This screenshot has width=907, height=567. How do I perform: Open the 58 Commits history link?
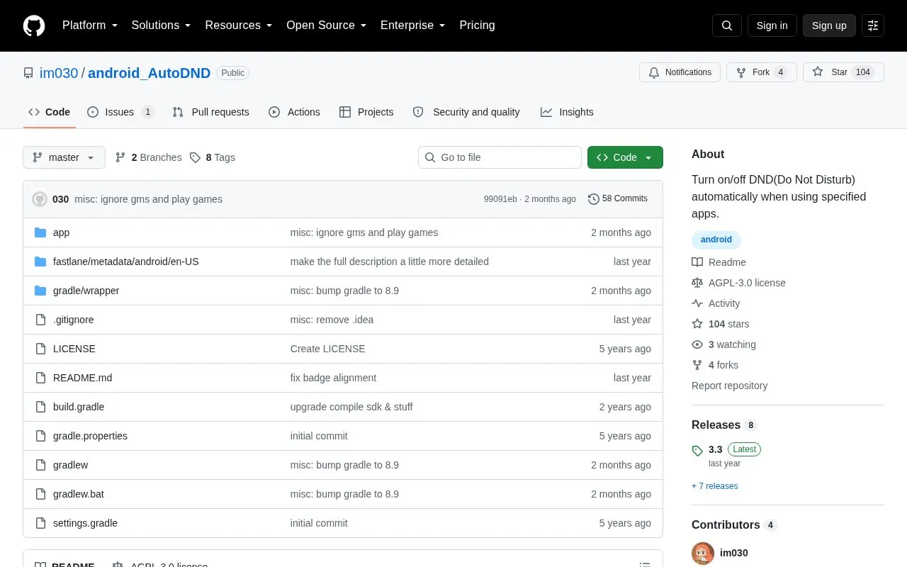coord(618,199)
